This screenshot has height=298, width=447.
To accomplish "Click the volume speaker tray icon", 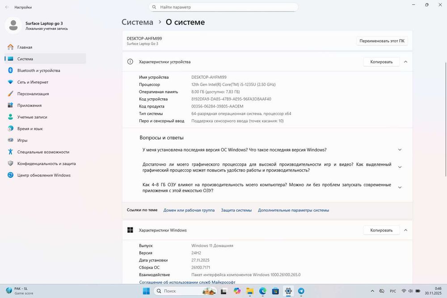I will [x=410, y=291].
